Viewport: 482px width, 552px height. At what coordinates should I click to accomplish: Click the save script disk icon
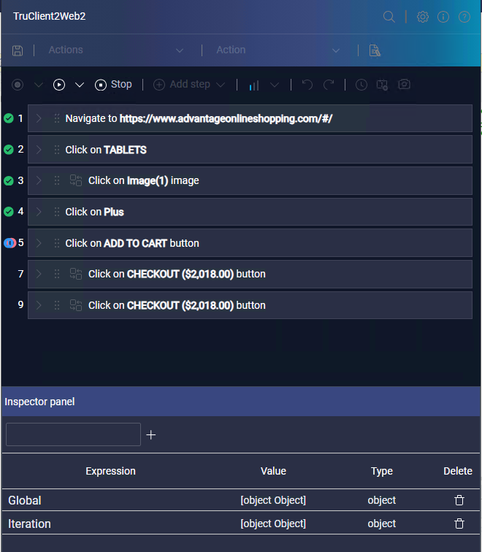(18, 50)
